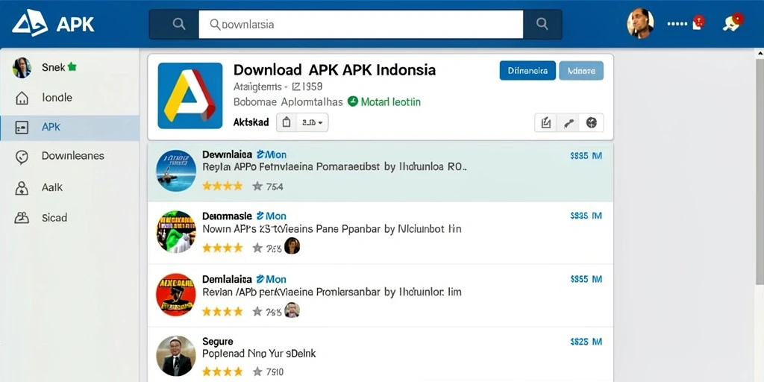Open the user profile photo in header

tap(639, 23)
